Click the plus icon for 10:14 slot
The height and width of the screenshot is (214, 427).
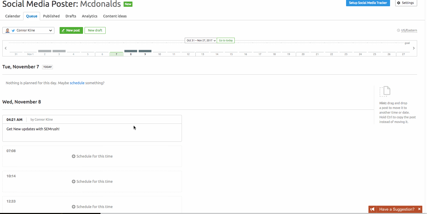(74, 181)
